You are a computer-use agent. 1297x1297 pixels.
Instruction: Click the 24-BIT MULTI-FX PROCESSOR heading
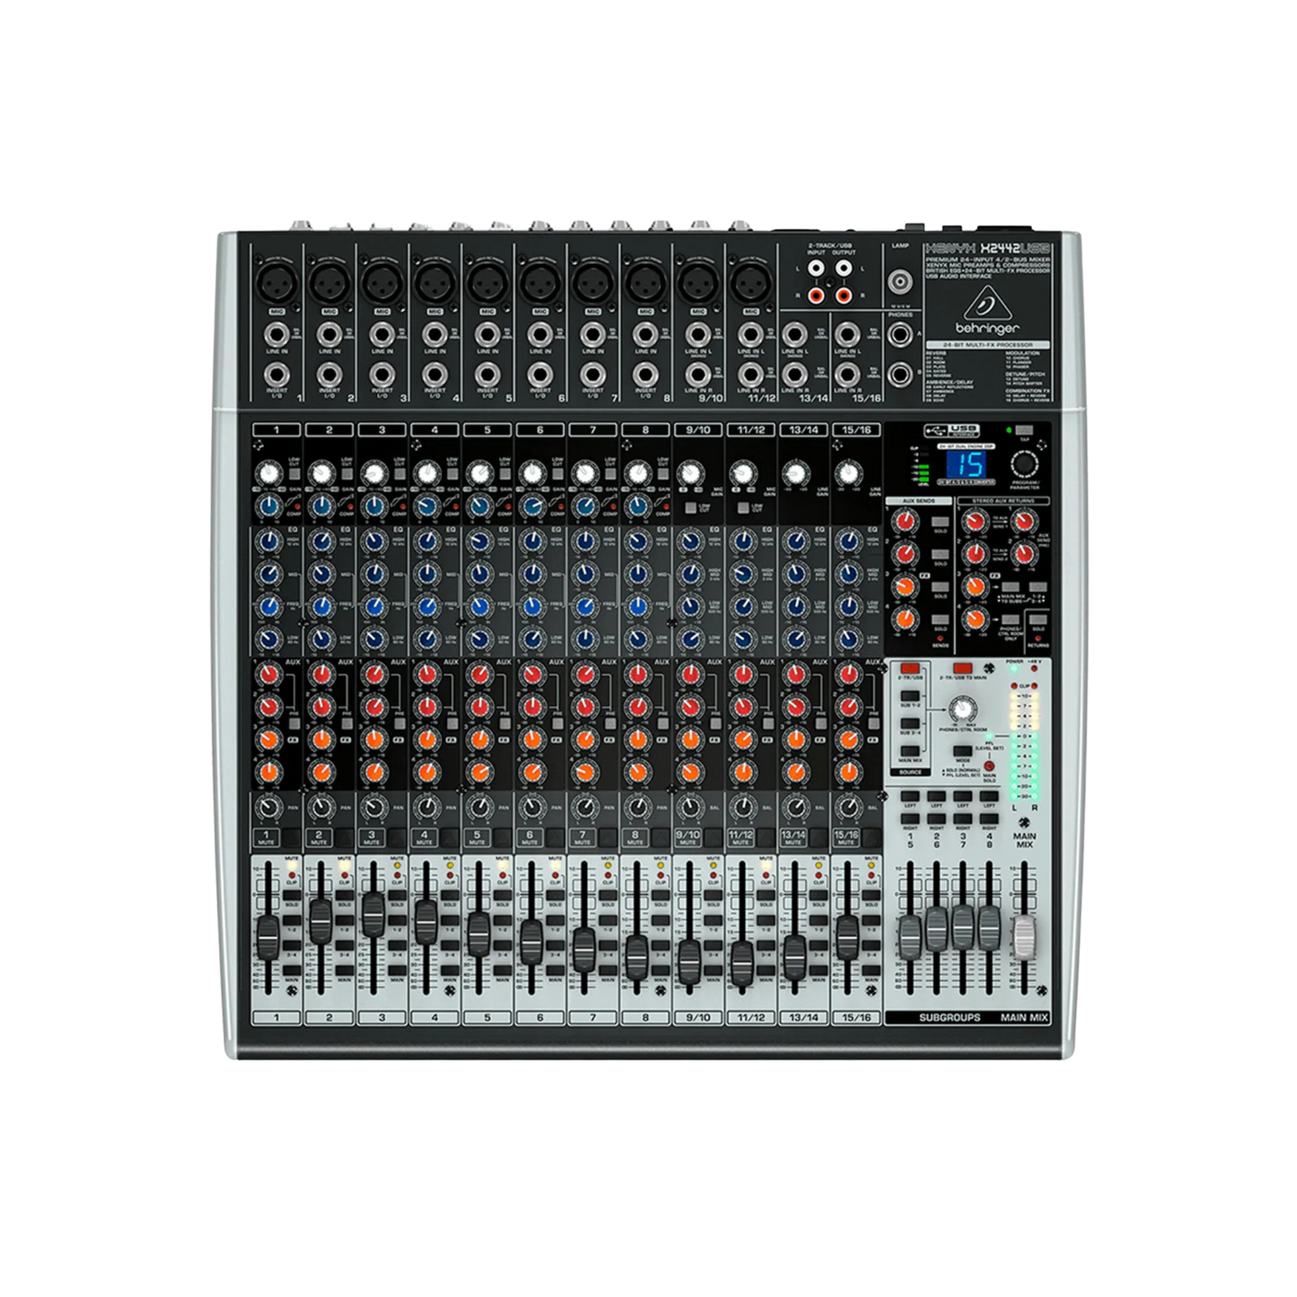[987, 345]
